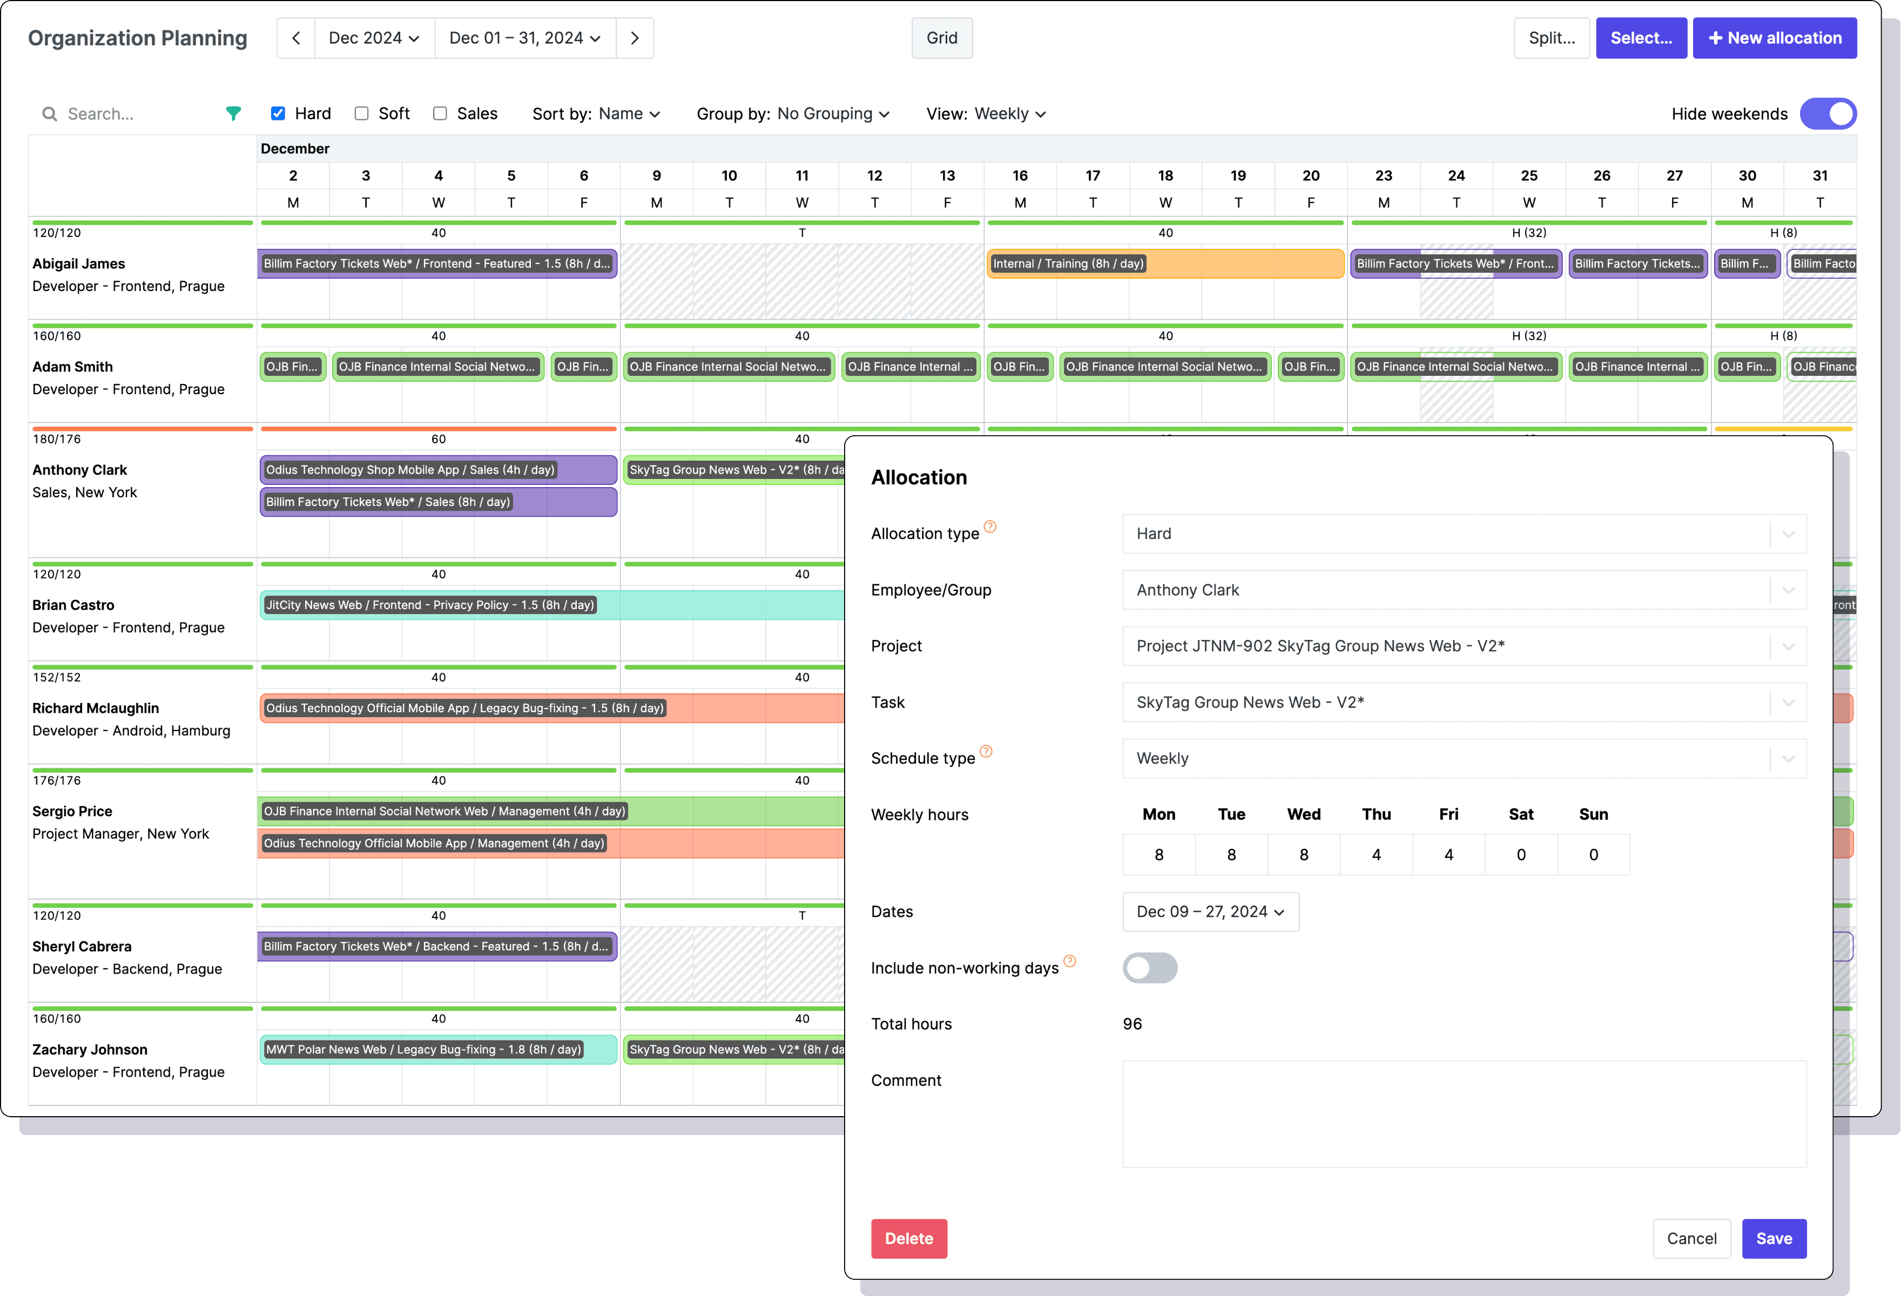This screenshot has width=1901, height=1296.
Task: Click the Organization Planning title
Action: click(x=137, y=38)
